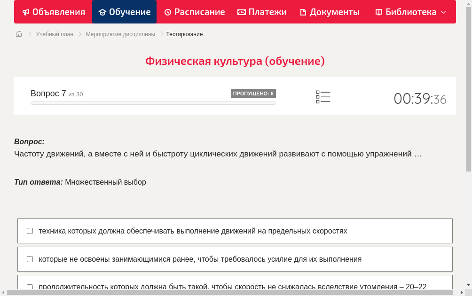
Task: Open the question list navigator icon
Action: 323,96
